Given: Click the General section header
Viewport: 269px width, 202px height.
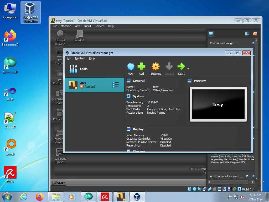Looking at the screenshot, I should [x=139, y=81].
